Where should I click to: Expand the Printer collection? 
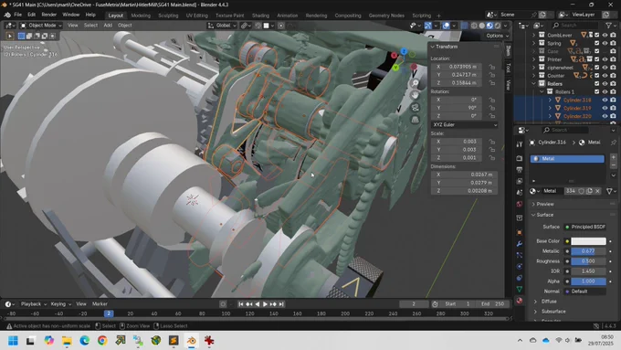tap(533, 59)
